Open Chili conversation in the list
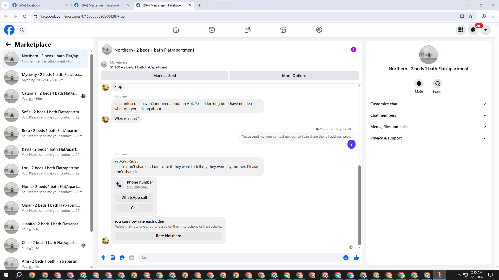499x280 pixels. 45,245
